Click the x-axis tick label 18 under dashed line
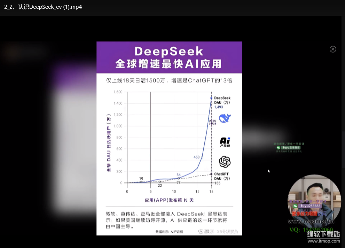Viewport: 345px width, 248px height. point(211,192)
